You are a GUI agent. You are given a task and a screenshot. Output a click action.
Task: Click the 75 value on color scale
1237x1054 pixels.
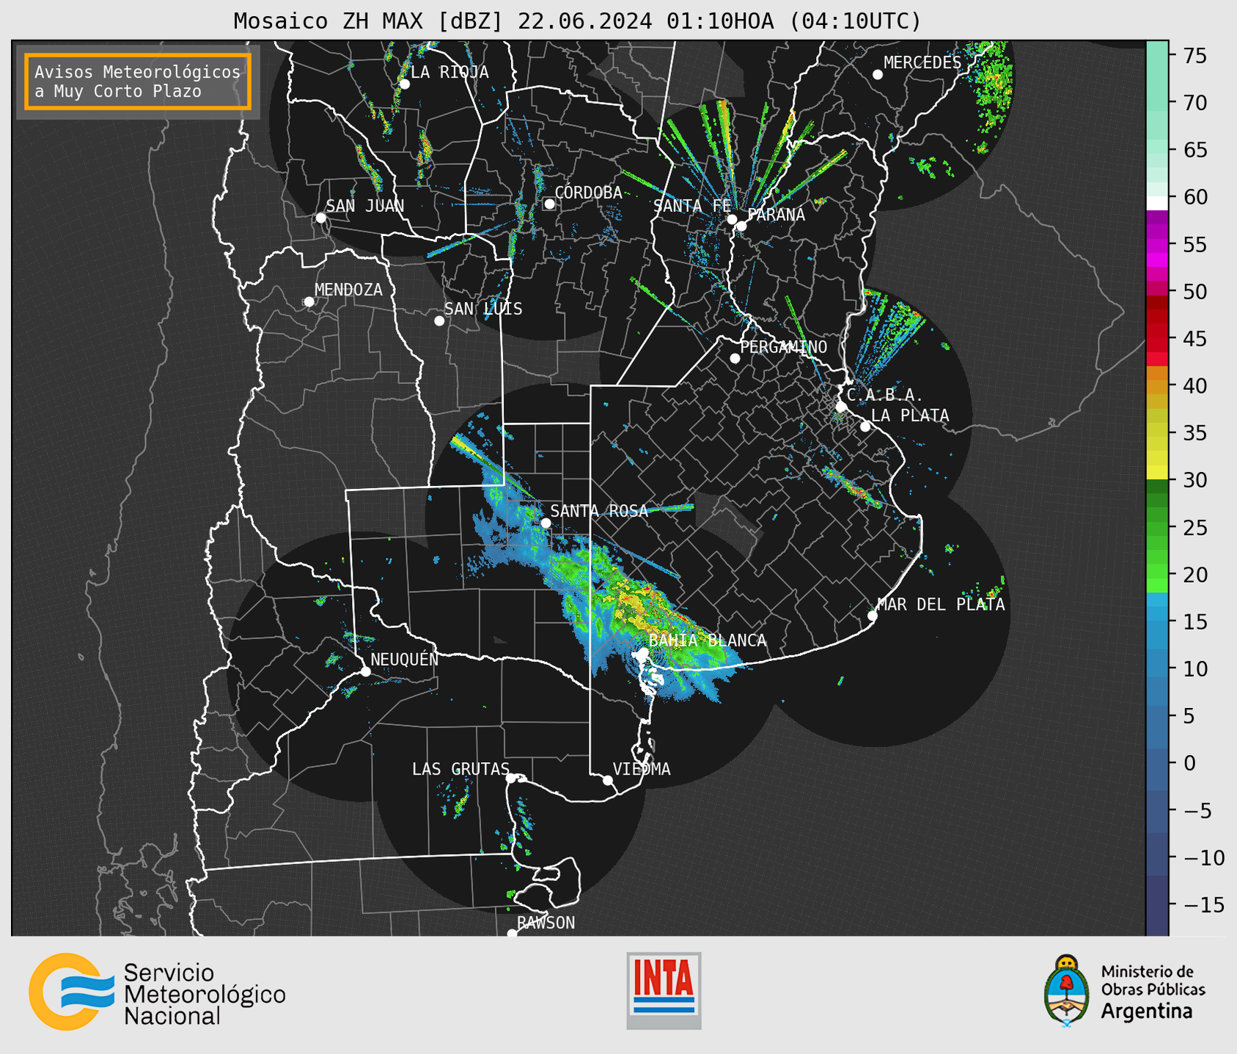(1194, 56)
